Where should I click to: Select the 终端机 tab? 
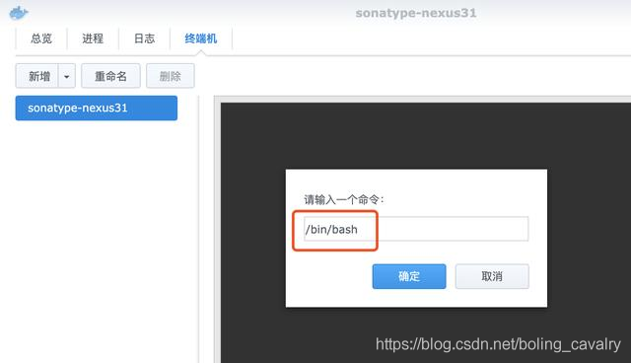click(x=201, y=38)
